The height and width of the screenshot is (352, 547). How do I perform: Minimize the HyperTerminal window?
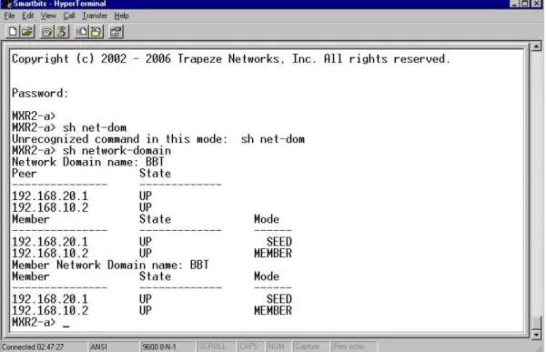pyautogui.click(x=514, y=4)
